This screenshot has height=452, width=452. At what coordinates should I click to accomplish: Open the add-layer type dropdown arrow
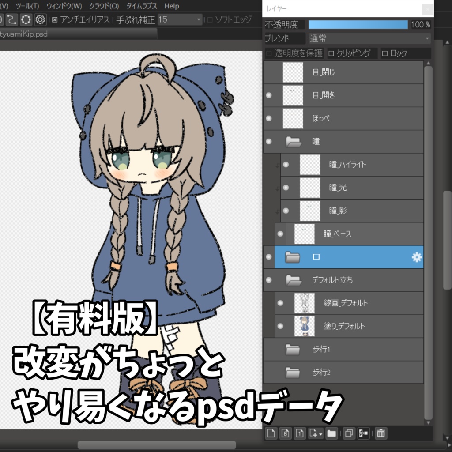click(320, 433)
